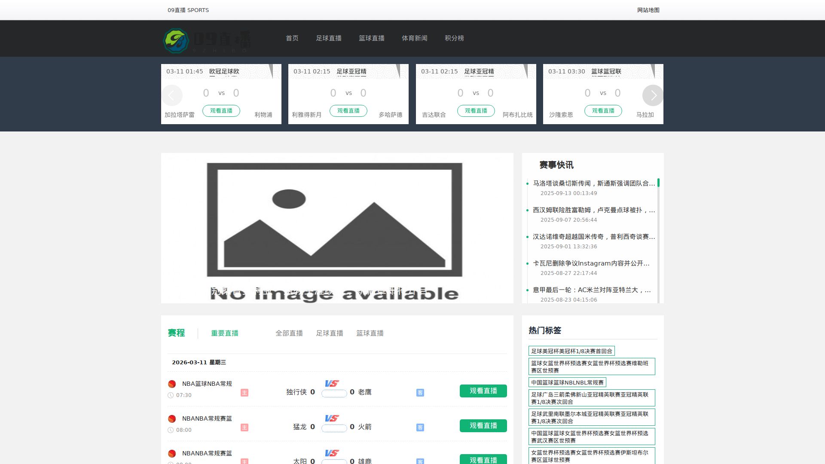The width and height of the screenshot is (825, 464).
Task: Click the 09直播 logo icon
Action: pos(177,41)
